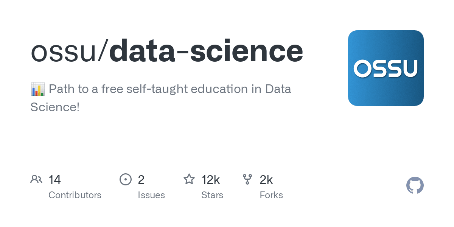Click the forks count "2k"
Screen dimensions: 454x227
(x=266, y=180)
